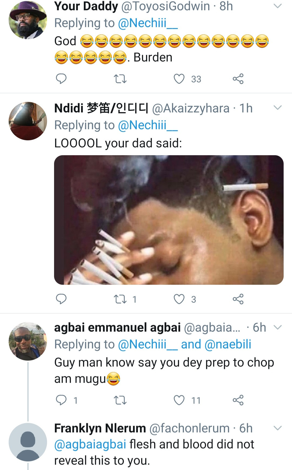Like Ndidi's tweet with 3 likes
This screenshot has height=470, width=292.
pos(179,299)
